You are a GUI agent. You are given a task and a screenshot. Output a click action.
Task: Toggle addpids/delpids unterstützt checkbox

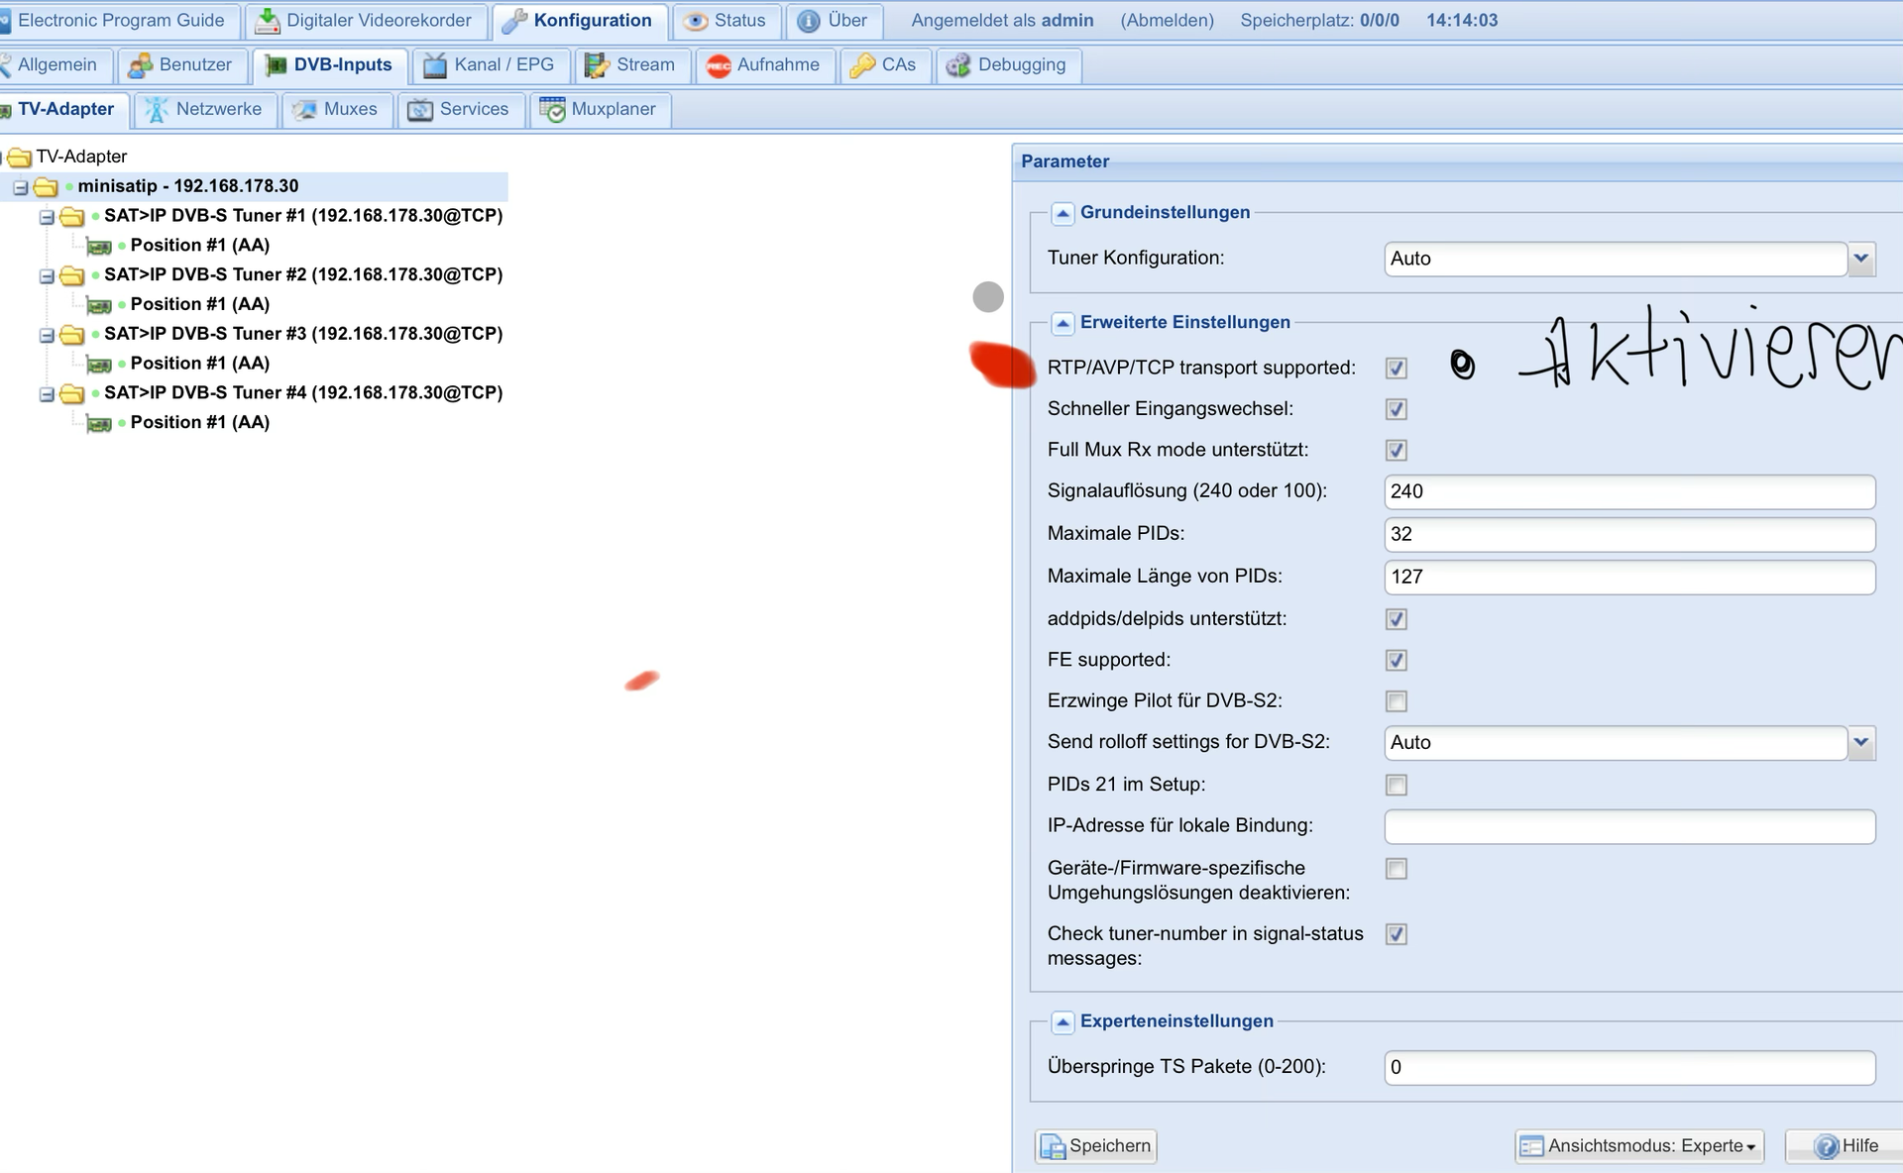click(x=1397, y=620)
